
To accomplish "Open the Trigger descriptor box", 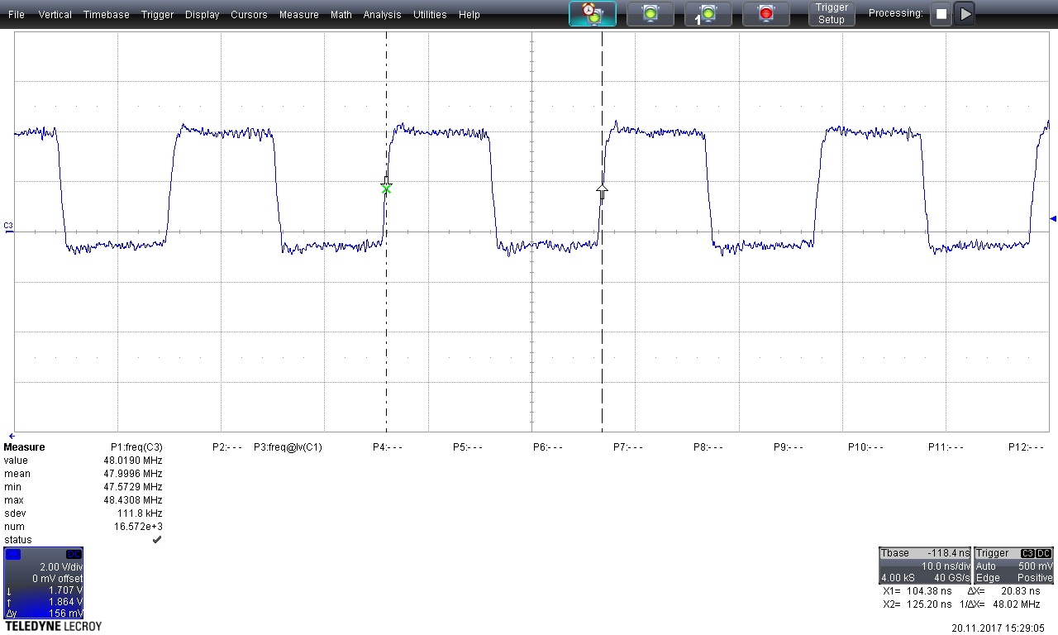I will 1014,566.
